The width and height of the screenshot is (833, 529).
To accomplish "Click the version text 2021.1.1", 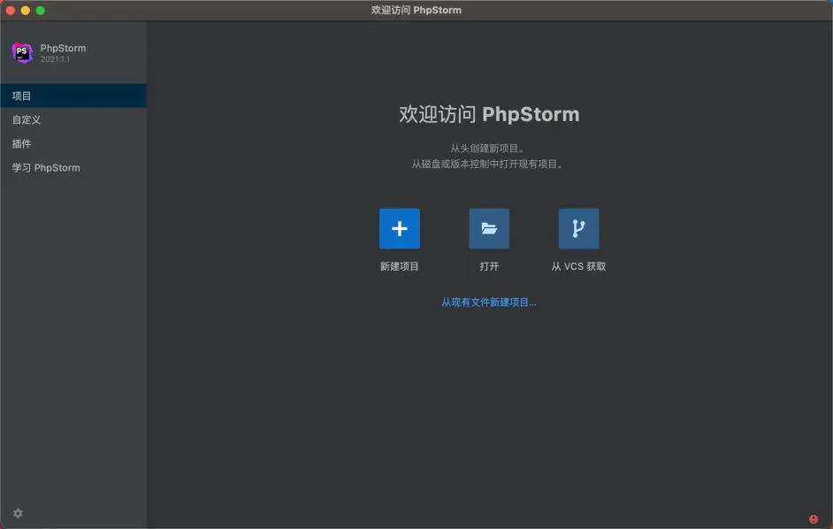I will [55, 59].
